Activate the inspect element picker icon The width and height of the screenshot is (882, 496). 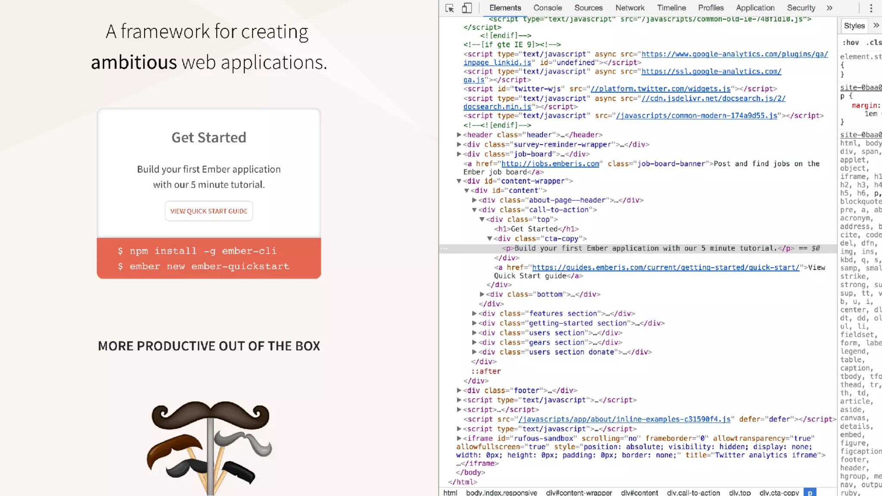(450, 8)
